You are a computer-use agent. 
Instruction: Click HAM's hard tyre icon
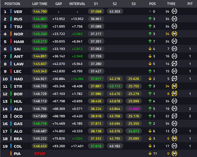click(174, 41)
